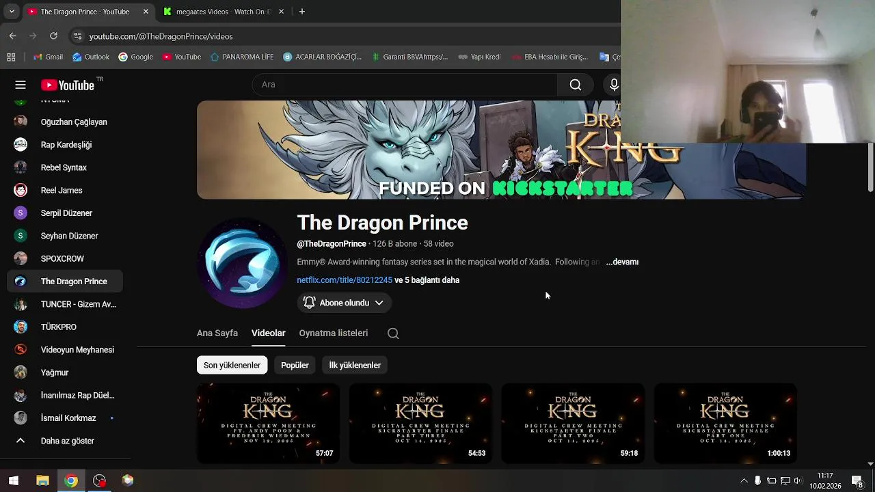Open Chrome apps grid in bookmarks bar
875x492 pixels.
click(11, 57)
